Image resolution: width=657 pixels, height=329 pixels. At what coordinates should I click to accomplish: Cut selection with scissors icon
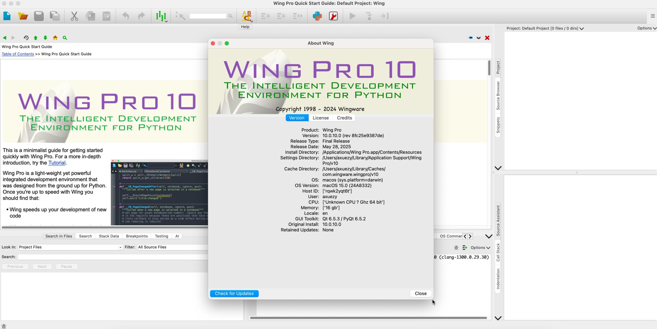click(74, 16)
